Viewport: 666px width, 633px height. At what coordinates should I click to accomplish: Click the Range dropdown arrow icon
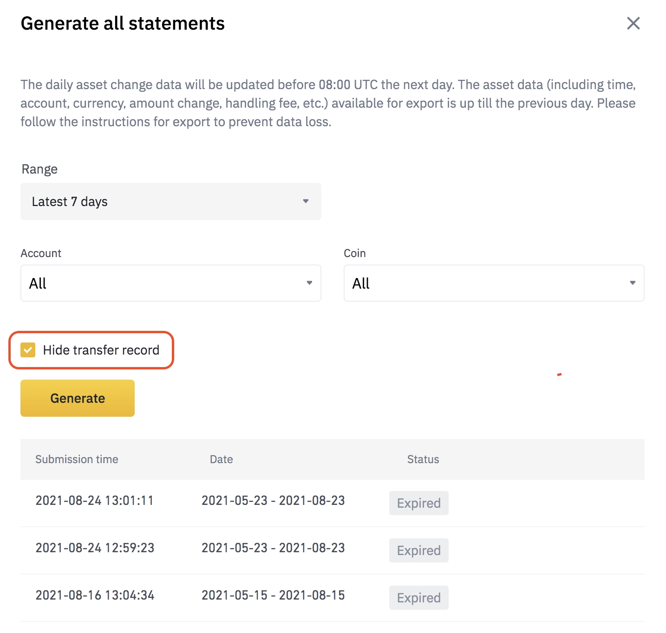(x=306, y=201)
